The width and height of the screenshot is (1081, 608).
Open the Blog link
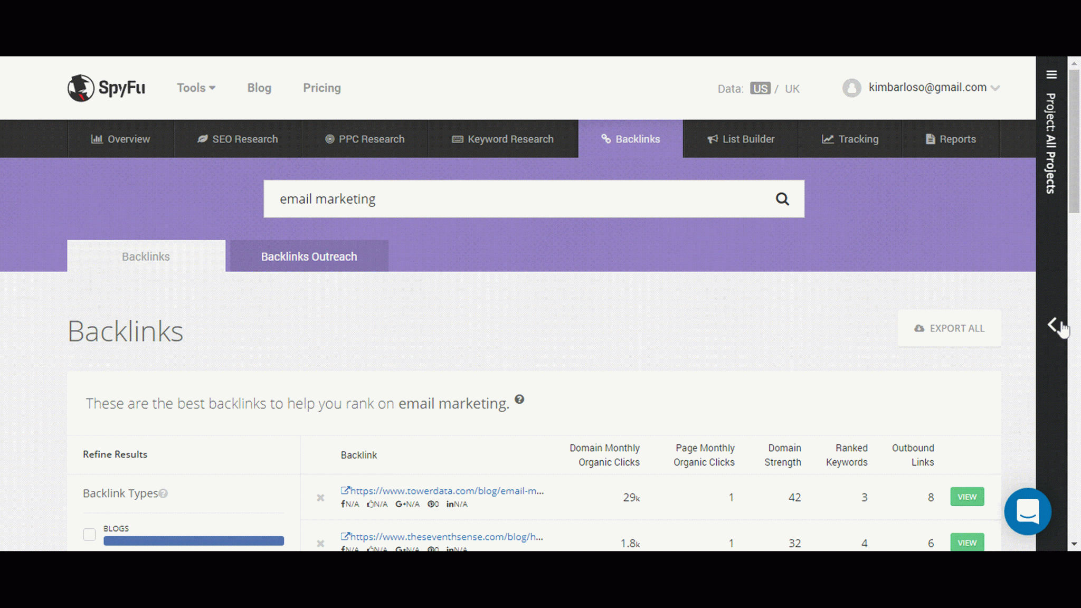[x=259, y=88]
